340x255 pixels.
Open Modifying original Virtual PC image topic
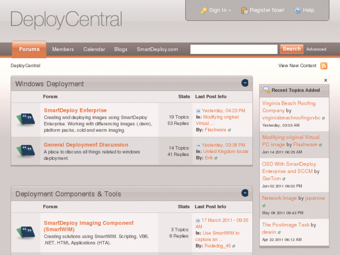pyautogui.click(x=291, y=141)
